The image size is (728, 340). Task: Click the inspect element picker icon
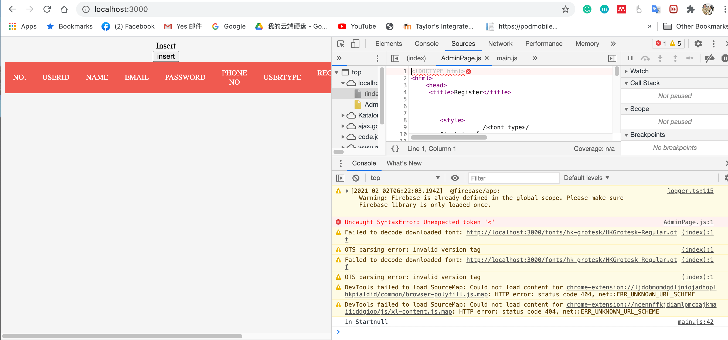pyautogui.click(x=341, y=44)
